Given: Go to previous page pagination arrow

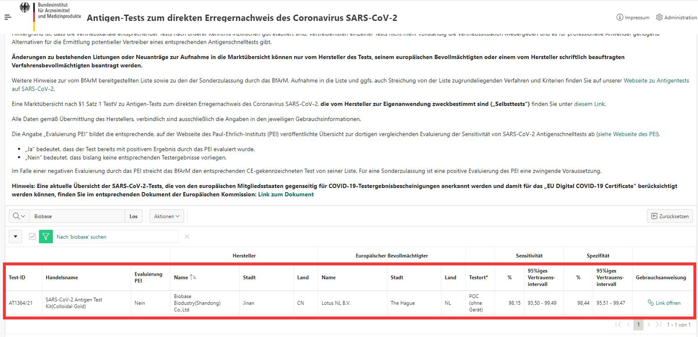Looking at the screenshot, I should point(628,324).
